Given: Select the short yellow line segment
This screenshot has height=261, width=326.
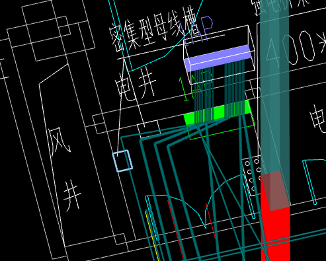Looking at the screenshot, I should [152, 236].
